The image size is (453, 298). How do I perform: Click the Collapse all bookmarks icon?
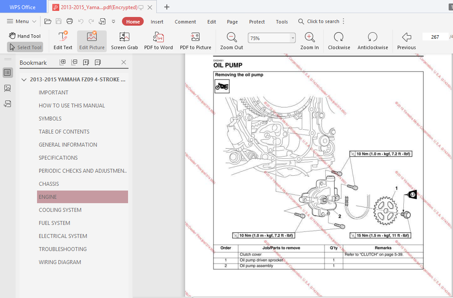(74, 62)
